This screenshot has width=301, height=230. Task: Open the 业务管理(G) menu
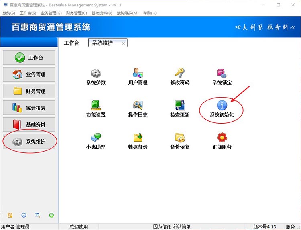[51, 13]
